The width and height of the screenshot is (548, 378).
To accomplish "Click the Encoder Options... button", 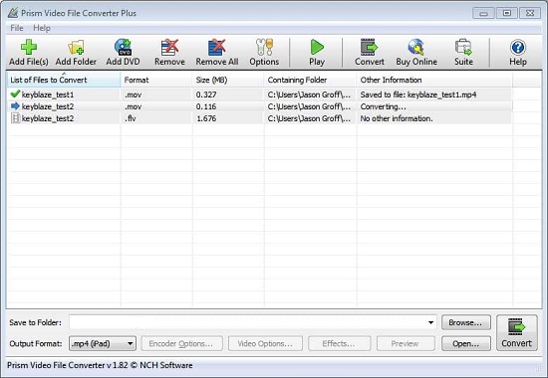I will pos(181,344).
